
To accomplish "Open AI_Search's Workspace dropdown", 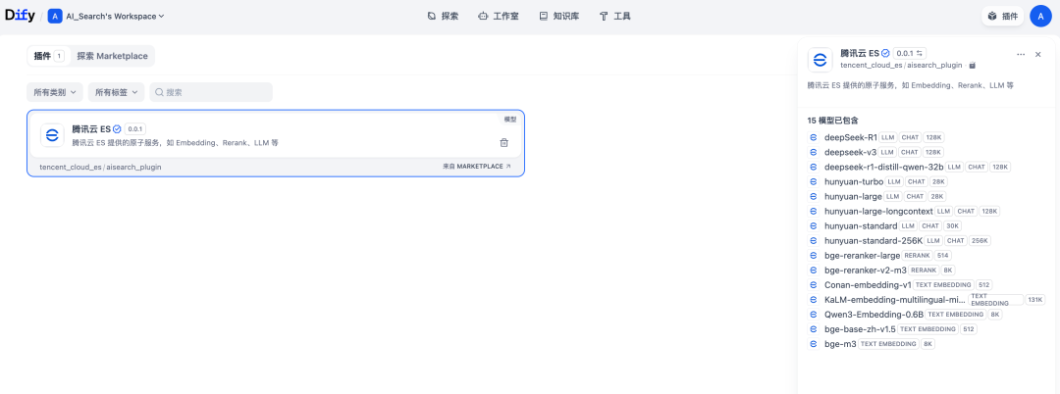I will pos(106,17).
